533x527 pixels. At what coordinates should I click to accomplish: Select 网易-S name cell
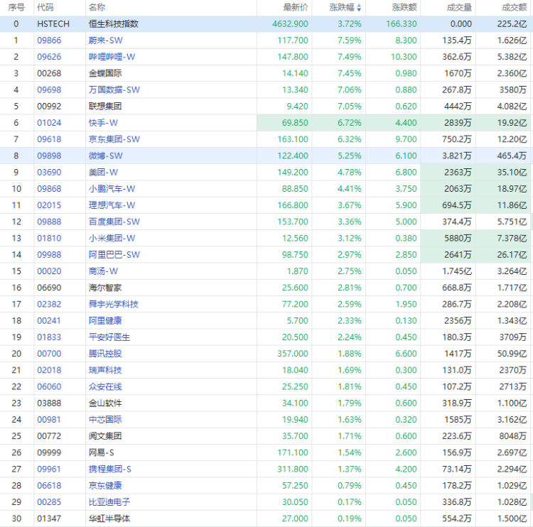102,452
